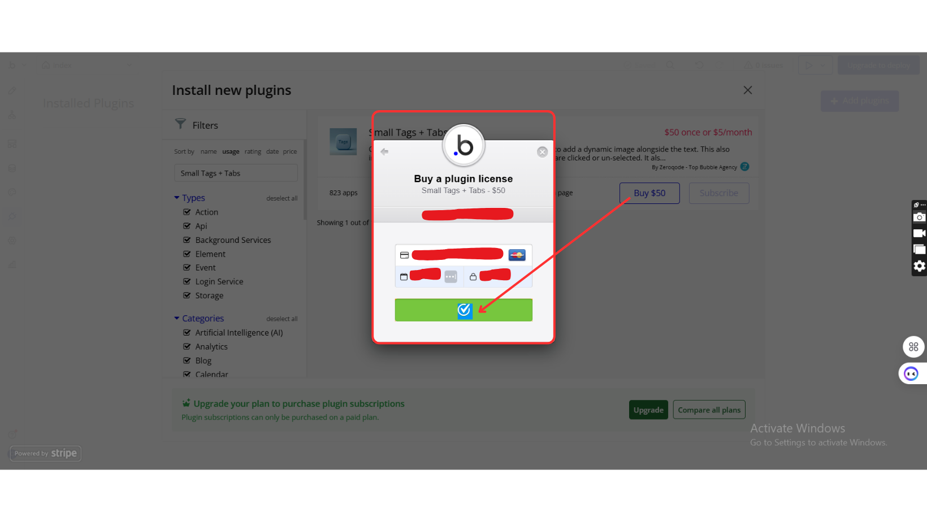Click the preview play button
This screenshot has width=927, height=522.
click(809, 65)
